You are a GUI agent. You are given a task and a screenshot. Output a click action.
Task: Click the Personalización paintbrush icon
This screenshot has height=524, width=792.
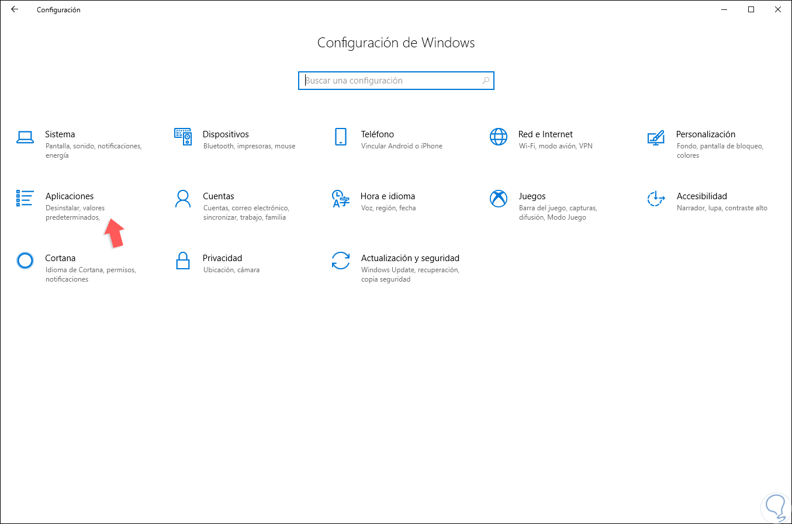[x=656, y=137]
